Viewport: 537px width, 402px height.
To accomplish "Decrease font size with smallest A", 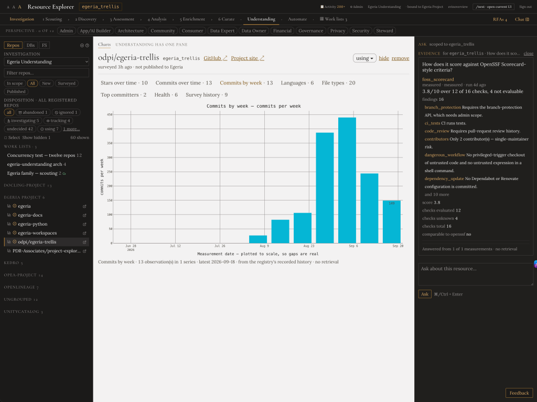I will coord(8,7).
